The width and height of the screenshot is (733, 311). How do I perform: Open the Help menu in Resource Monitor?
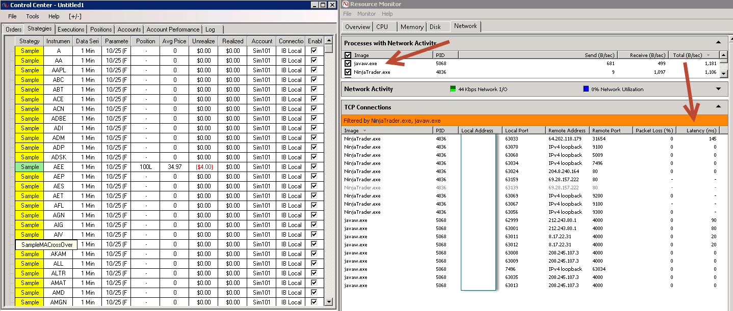(x=387, y=14)
